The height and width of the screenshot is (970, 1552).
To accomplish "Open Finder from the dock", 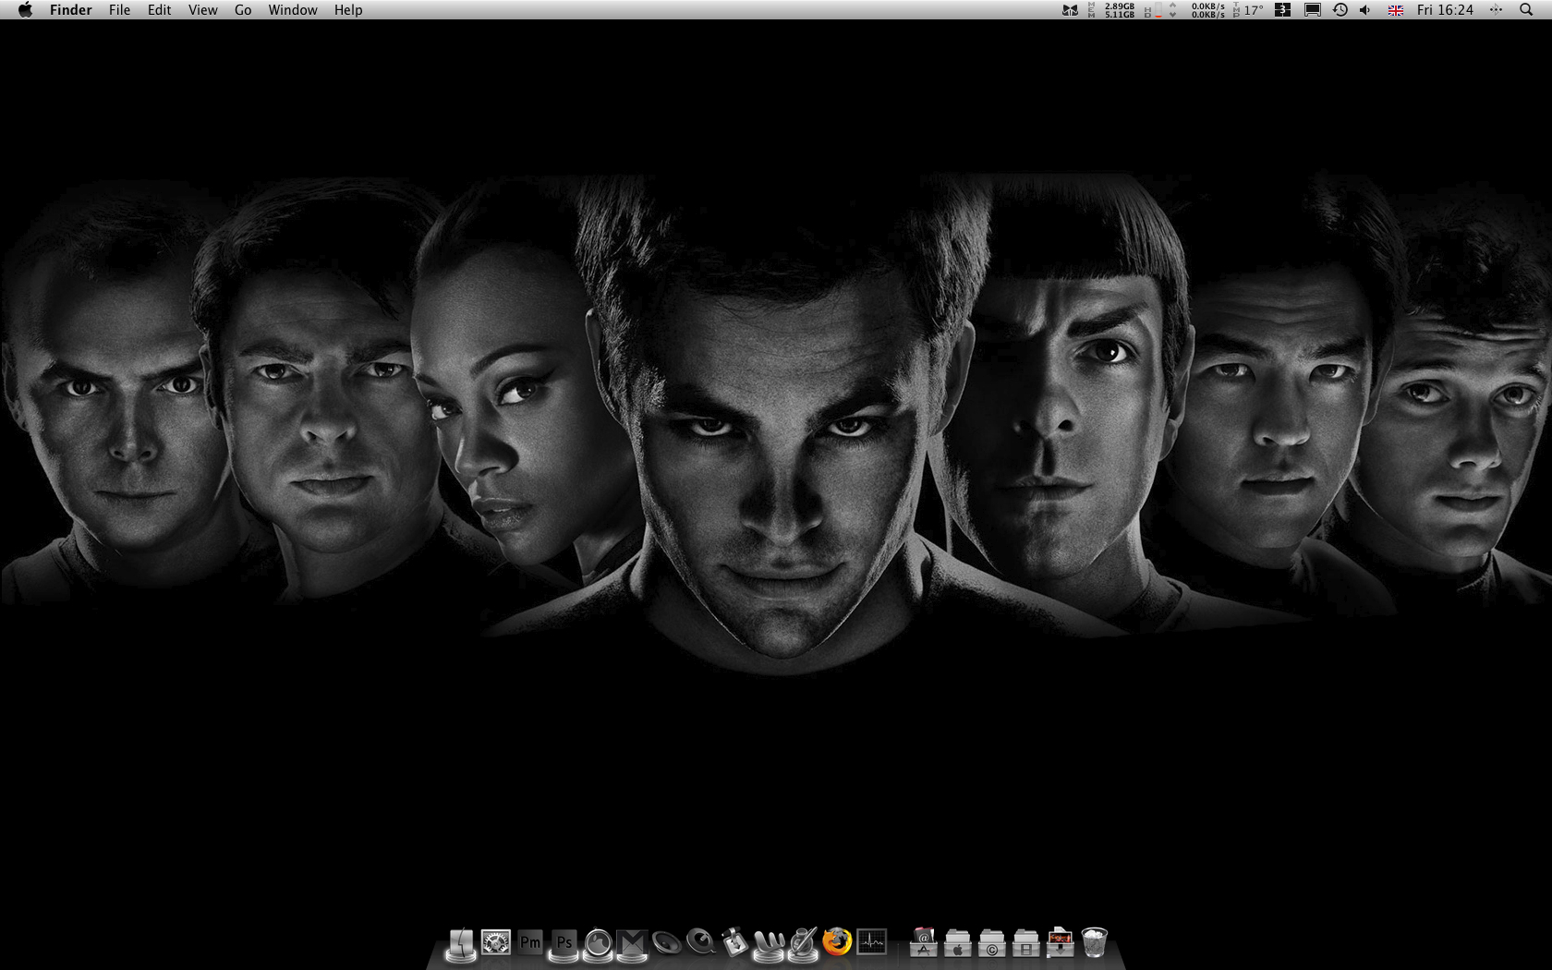I will tap(461, 942).
